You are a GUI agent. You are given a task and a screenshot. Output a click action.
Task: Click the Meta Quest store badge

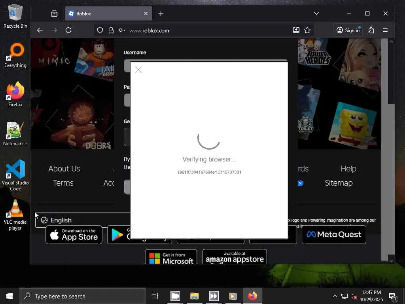point(334,234)
